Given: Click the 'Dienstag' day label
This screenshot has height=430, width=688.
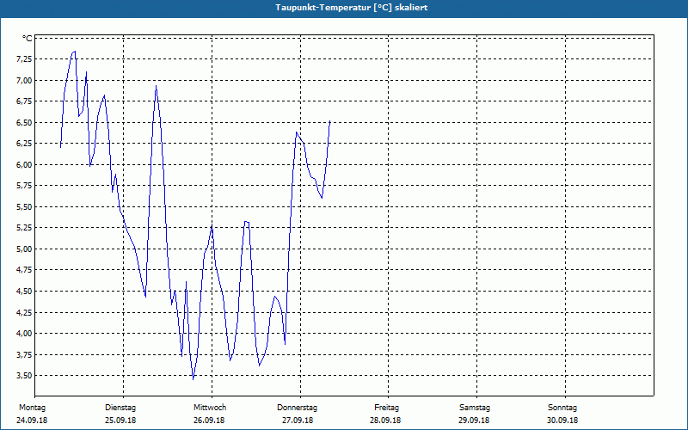Looking at the screenshot, I should [x=120, y=408].
